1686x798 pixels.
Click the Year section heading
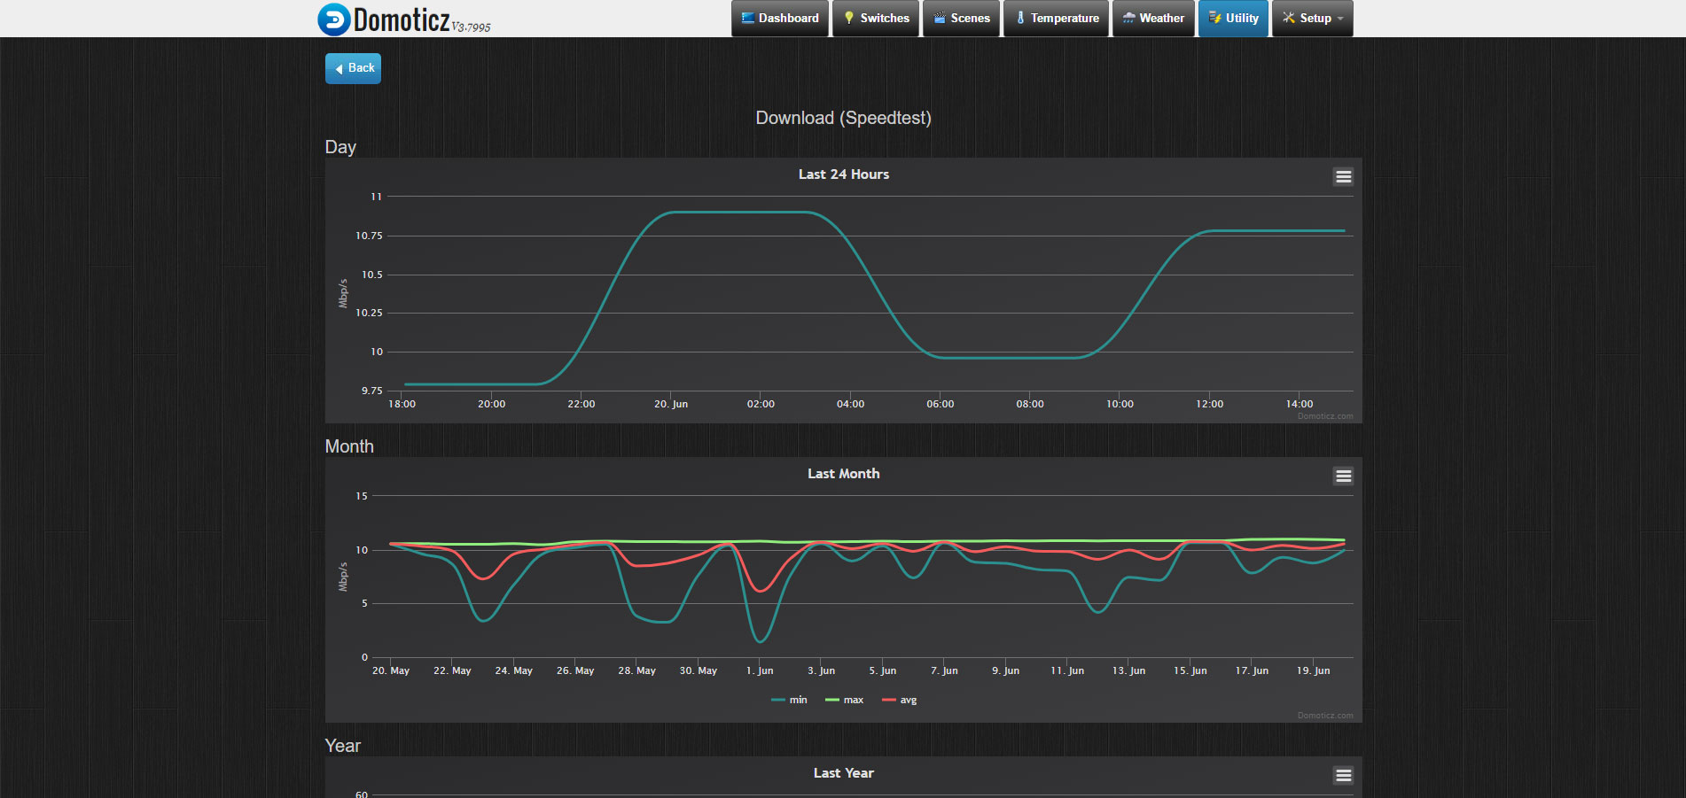coord(343,746)
